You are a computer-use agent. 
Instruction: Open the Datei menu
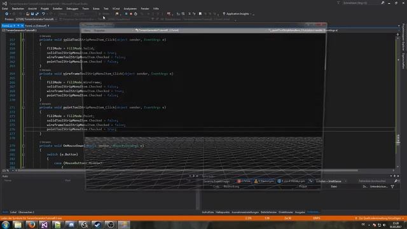pos(4,8)
